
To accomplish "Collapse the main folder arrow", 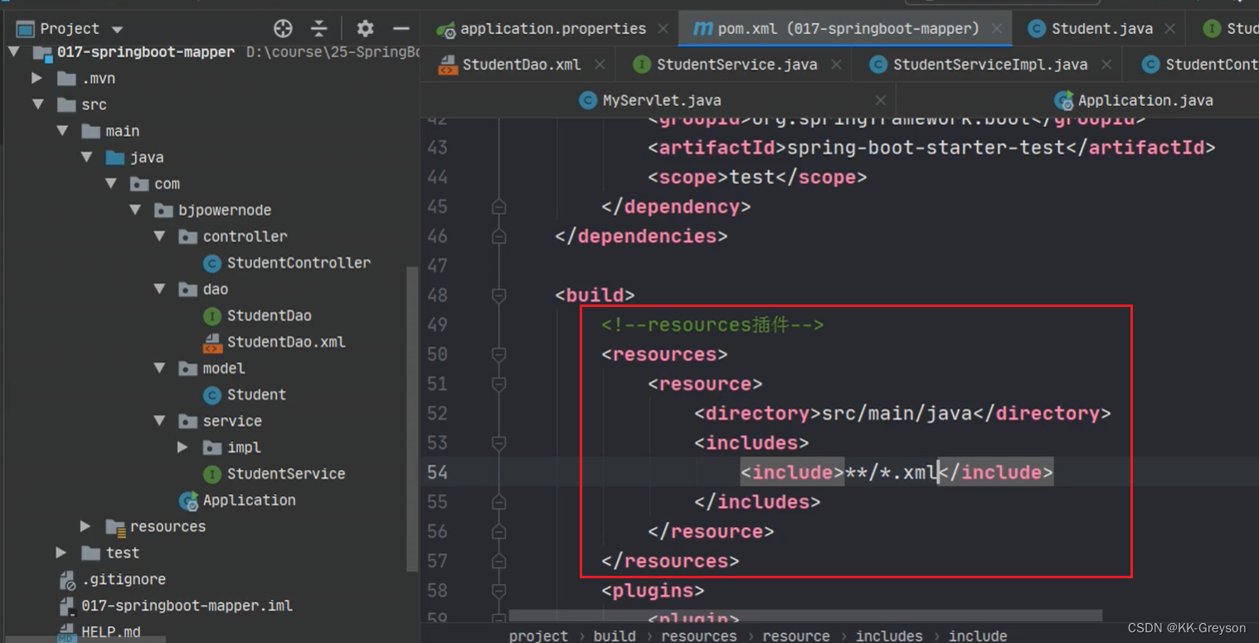I will [x=62, y=131].
